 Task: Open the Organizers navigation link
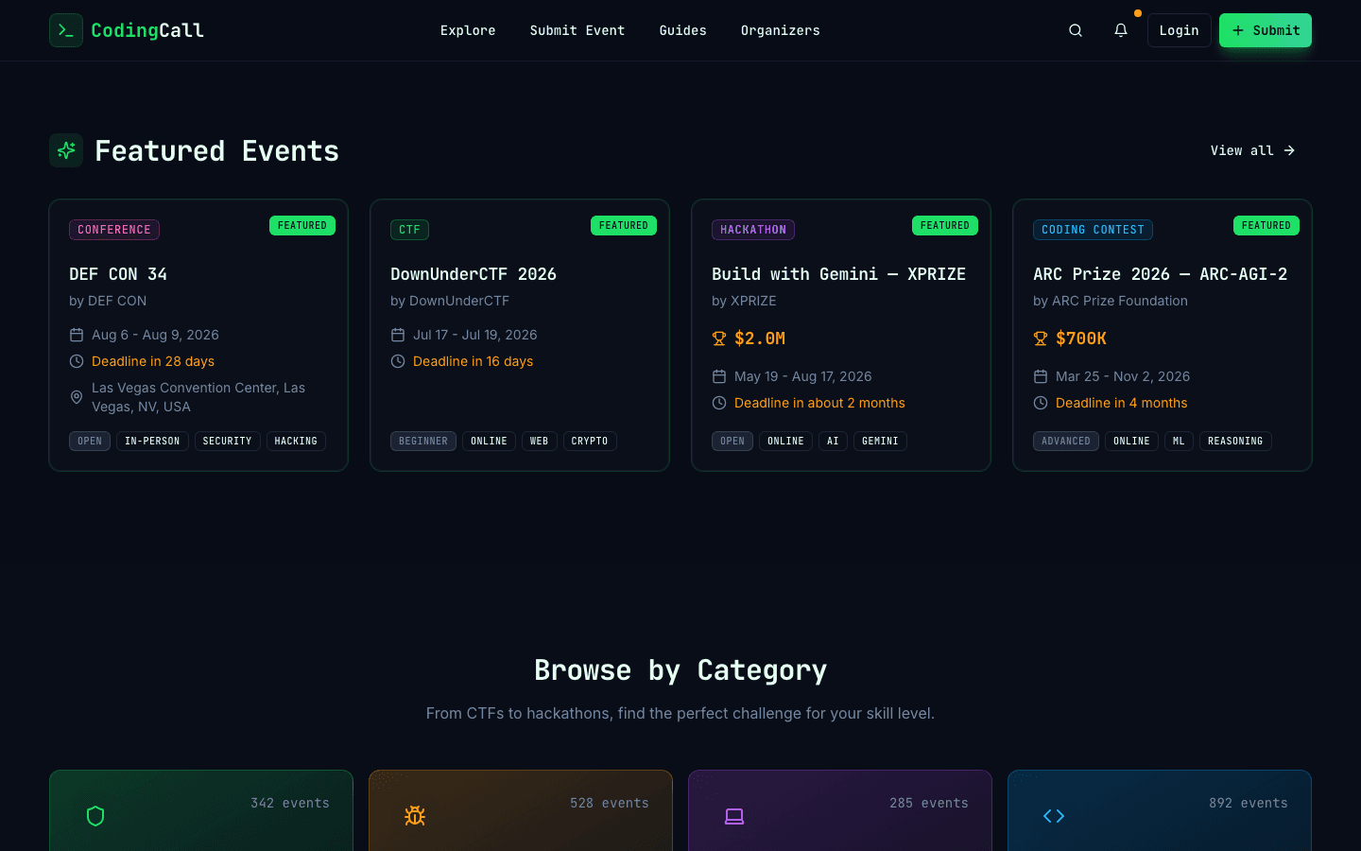coord(781,30)
